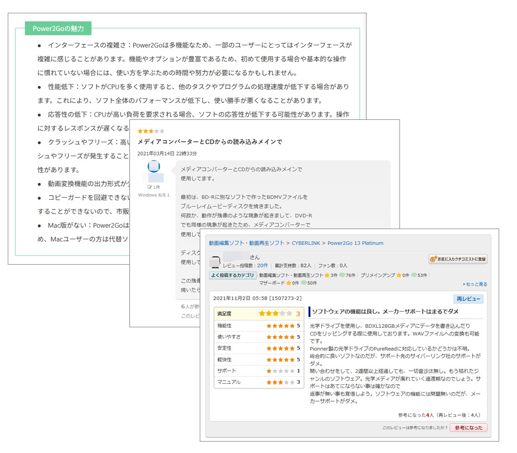Screen dimensions: 517x453
Task: Click the お気に入りクチコミストに登録 button
Action: pos(458,259)
